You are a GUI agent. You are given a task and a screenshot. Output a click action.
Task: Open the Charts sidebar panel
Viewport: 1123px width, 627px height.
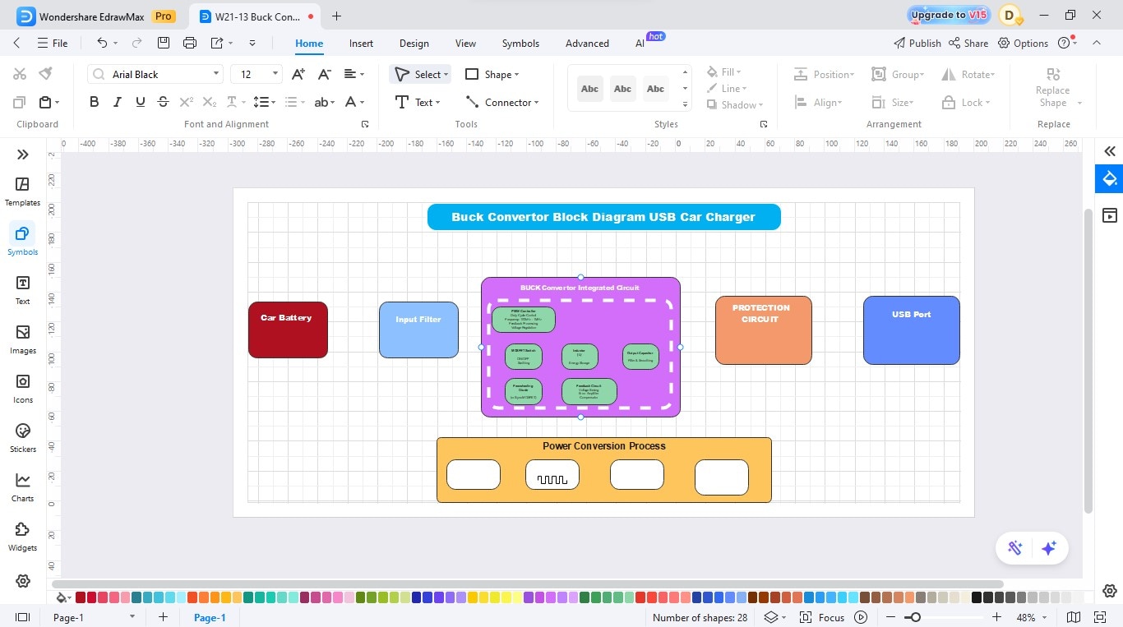[22, 487]
